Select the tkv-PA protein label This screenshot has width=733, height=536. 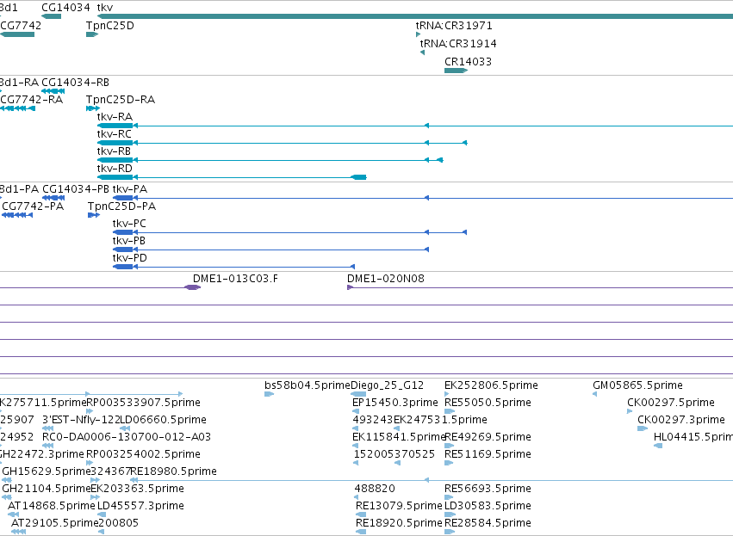(x=130, y=189)
